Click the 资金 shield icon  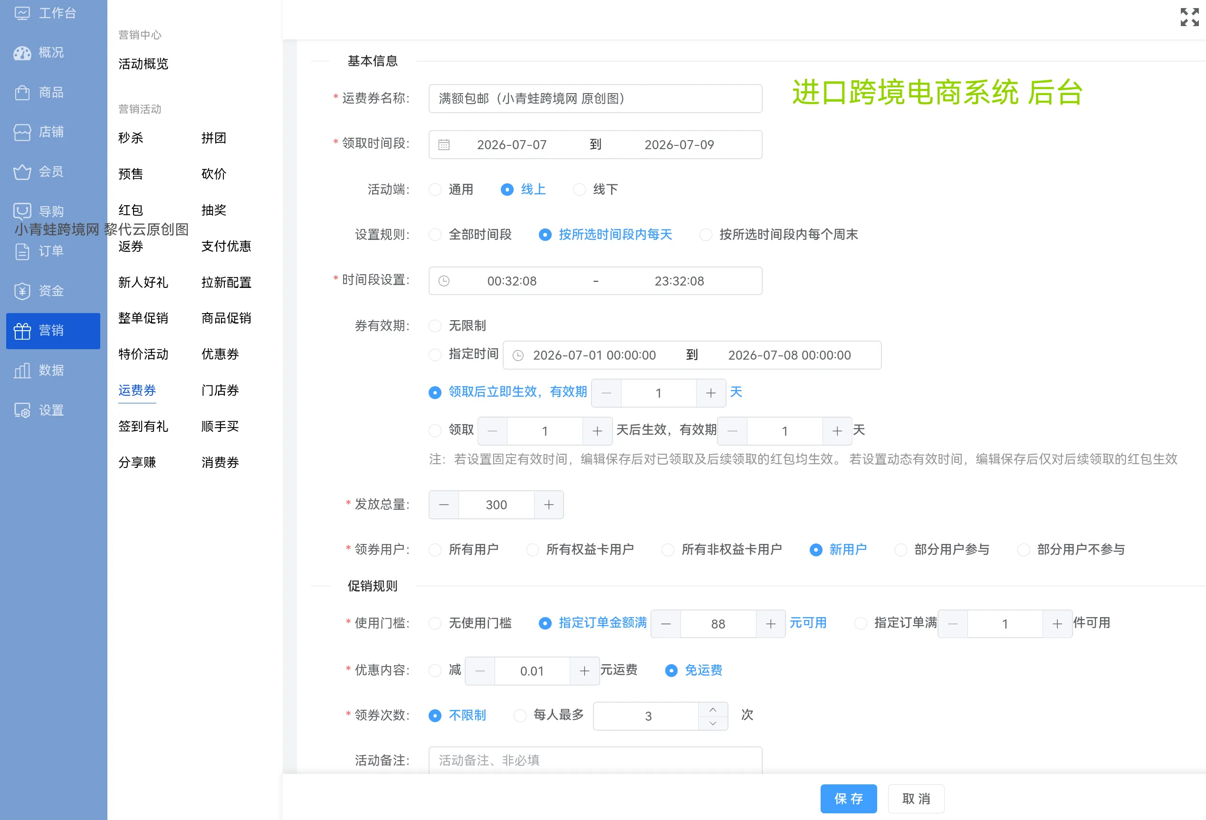coord(22,291)
